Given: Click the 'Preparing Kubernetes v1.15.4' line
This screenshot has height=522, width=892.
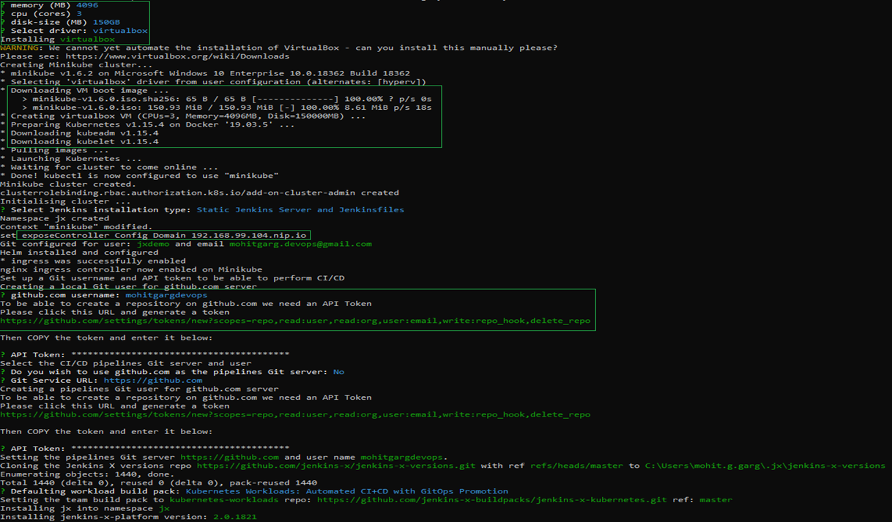Looking at the screenshot, I should pyautogui.click(x=147, y=124).
